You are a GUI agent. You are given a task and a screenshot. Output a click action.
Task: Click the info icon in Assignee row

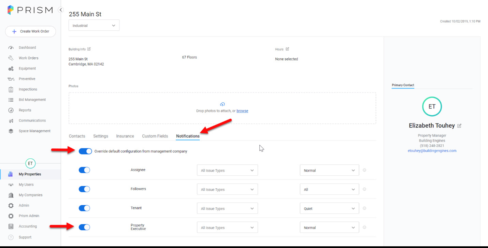[364, 170]
